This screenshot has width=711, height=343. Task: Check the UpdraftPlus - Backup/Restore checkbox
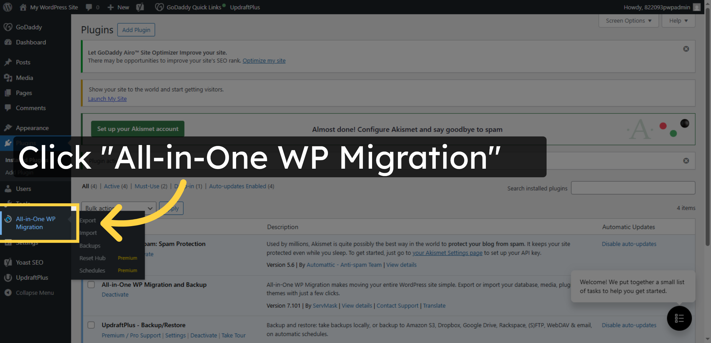pos(91,325)
